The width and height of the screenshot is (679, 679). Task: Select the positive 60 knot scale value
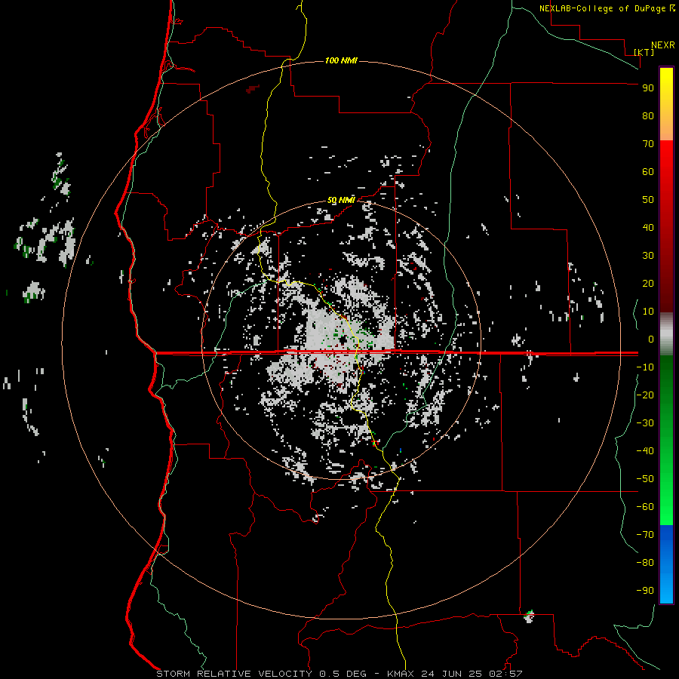648,171
